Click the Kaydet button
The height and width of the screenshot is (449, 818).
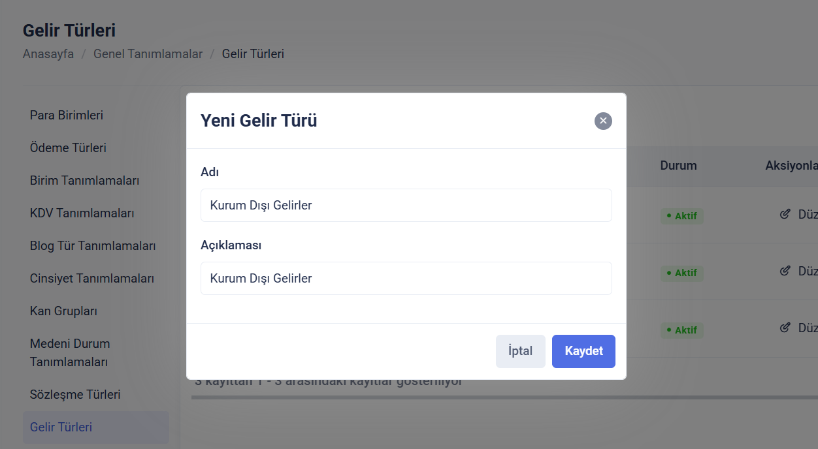click(x=583, y=351)
